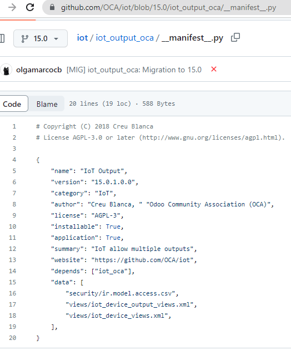The image size is (291, 350).
Task: Open olgamarcocb's avatar image
Action: click(x=6, y=70)
